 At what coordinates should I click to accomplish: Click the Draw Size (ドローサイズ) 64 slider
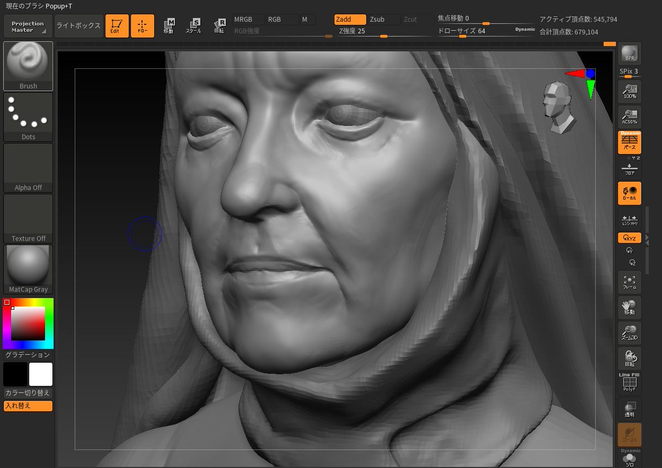(487, 31)
